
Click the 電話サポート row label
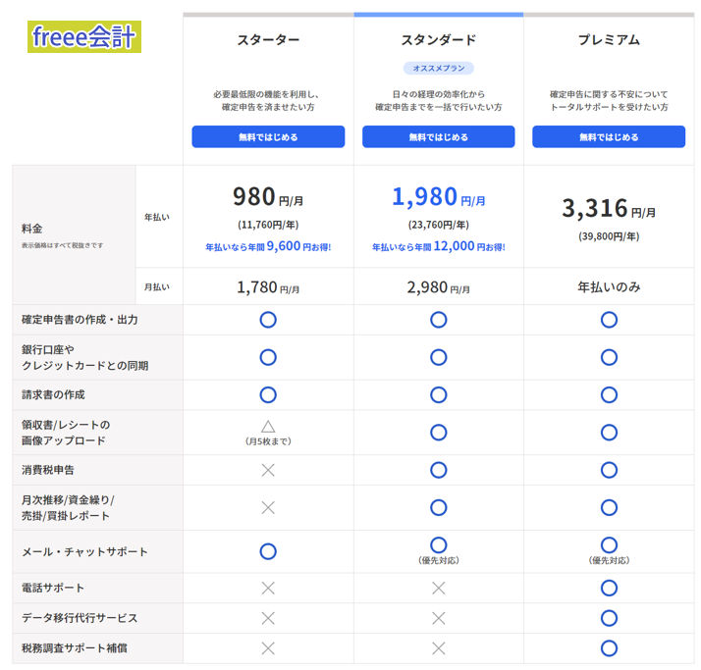53,588
